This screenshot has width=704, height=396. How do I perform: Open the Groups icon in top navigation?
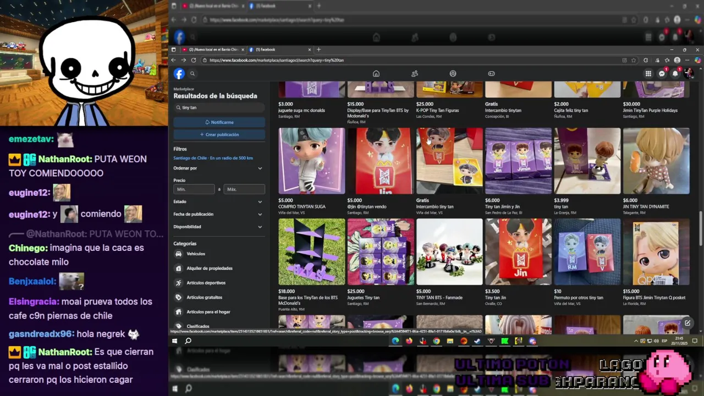453,74
